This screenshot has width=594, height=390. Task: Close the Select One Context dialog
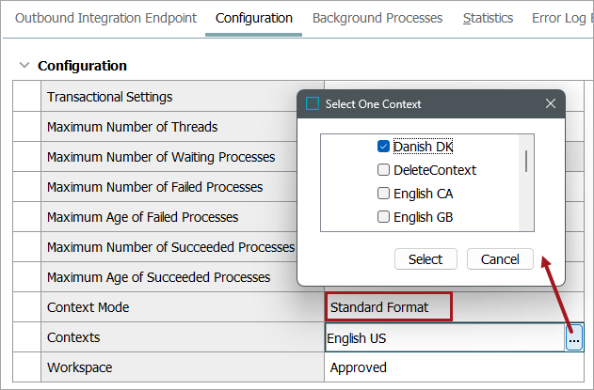coord(551,104)
